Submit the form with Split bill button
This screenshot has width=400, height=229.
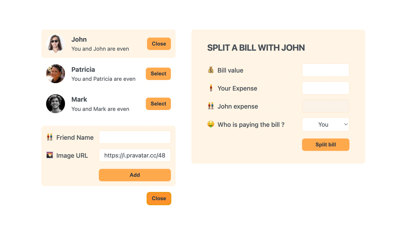tap(326, 145)
